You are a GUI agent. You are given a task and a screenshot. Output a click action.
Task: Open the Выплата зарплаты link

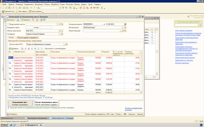tap(182, 63)
